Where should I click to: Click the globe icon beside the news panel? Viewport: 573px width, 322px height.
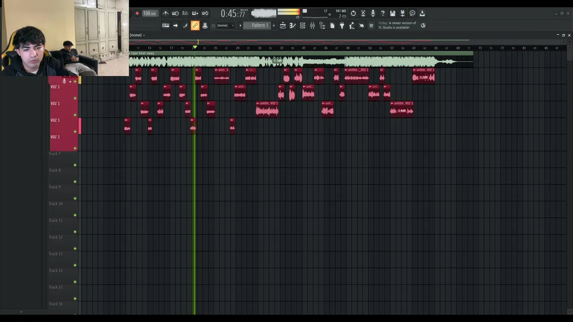423,25
